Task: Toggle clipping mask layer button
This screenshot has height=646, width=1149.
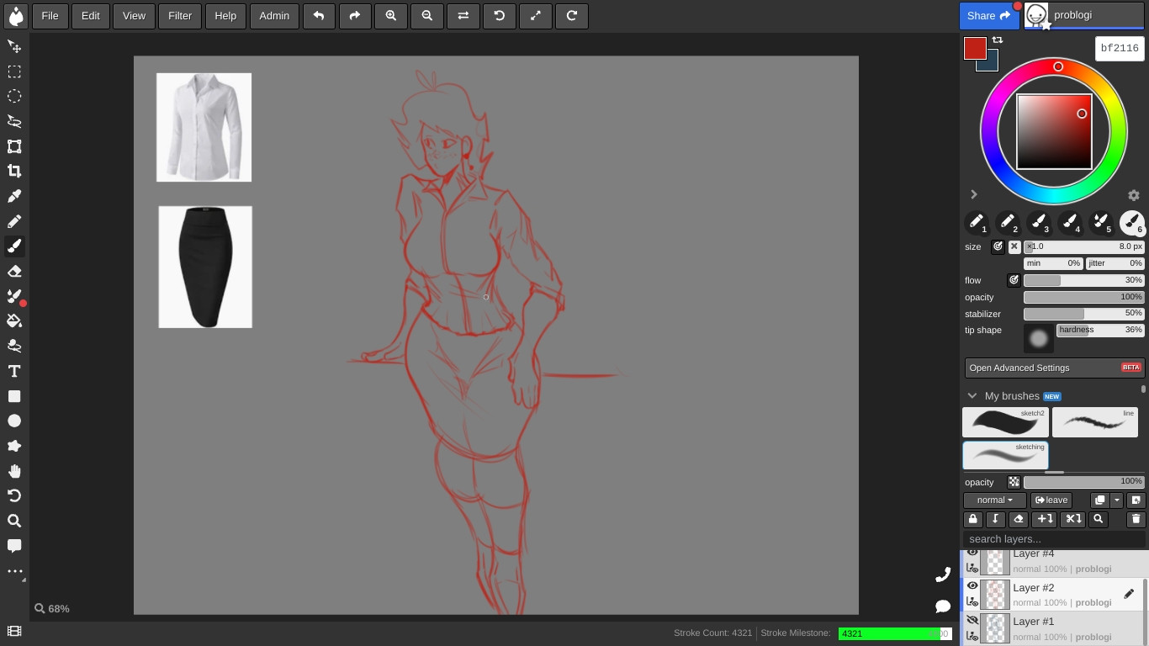Action: [995, 519]
